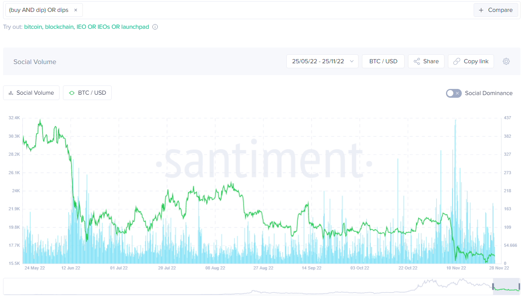
Task: Click the bar chart icon beside Social Volume
Action: click(10, 92)
